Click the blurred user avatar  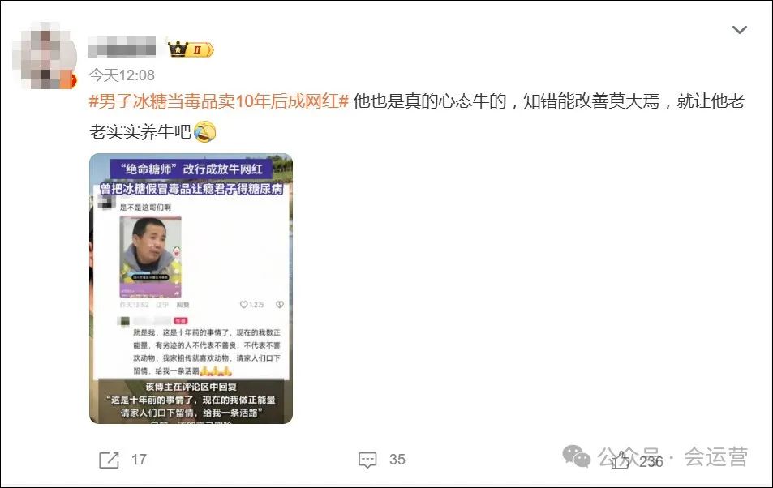point(45,56)
